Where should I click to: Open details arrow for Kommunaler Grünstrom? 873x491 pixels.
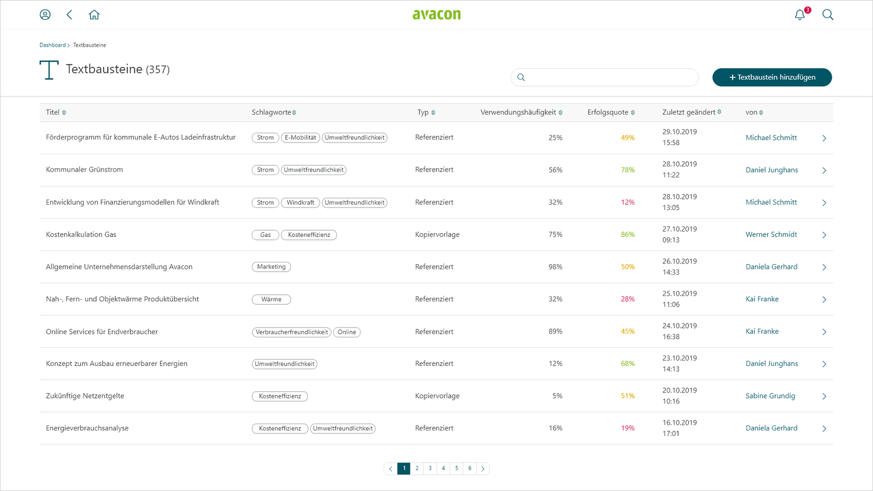(x=824, y=170)
